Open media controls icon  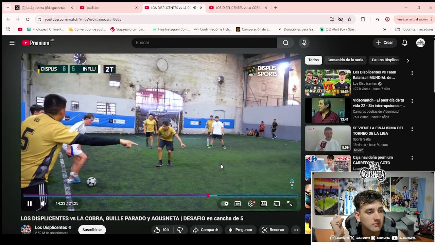[x=378, y=19]
